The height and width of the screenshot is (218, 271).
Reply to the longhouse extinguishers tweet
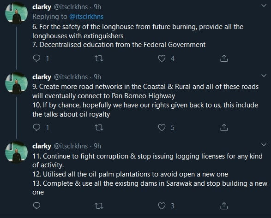[x=36, y=59]
